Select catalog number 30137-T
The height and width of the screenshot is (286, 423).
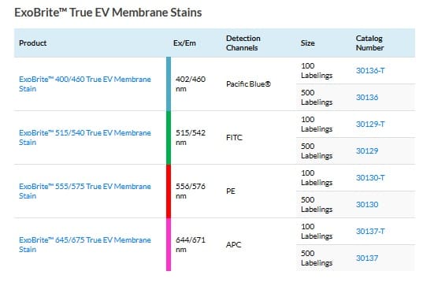(370, 231)
